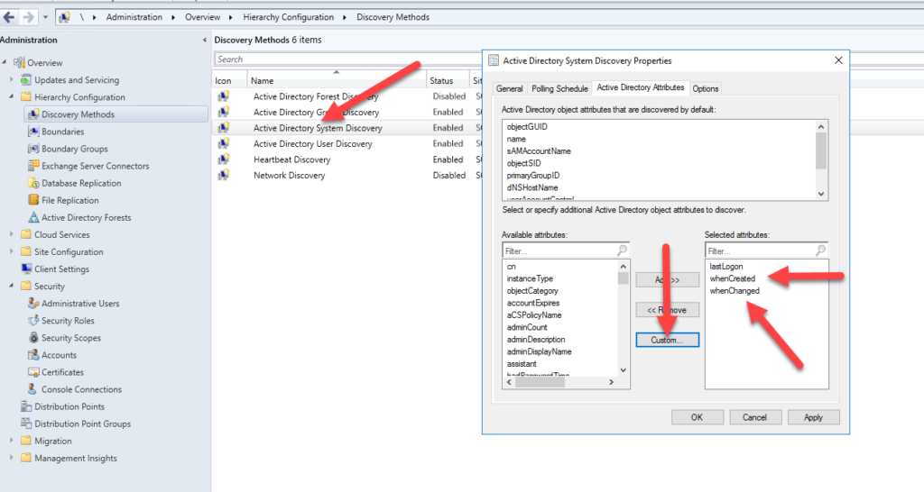Collapse the Overview tree node
The height and width of the screenshot is (492, 924).
click(5, 62)
